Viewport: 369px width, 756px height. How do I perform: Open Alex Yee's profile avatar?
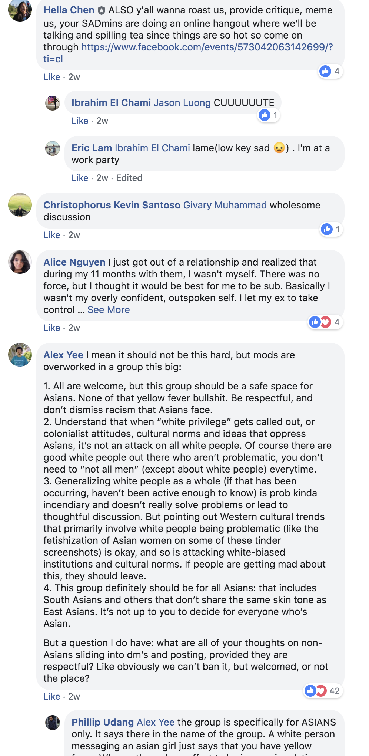click(x=20, y=355)
